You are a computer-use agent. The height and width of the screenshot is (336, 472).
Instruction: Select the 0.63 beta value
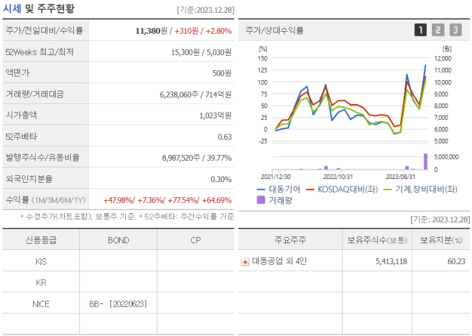pos(225,137)
